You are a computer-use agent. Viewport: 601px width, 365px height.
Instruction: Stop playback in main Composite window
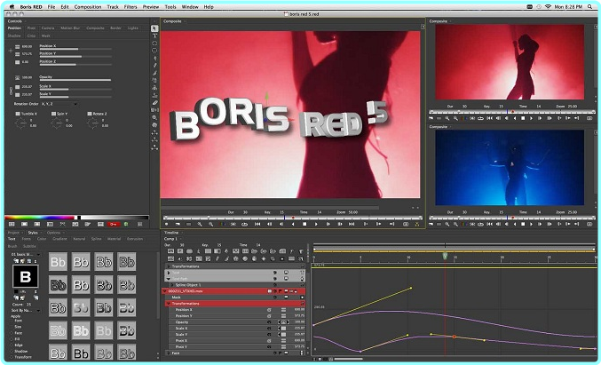coord(304,224)
